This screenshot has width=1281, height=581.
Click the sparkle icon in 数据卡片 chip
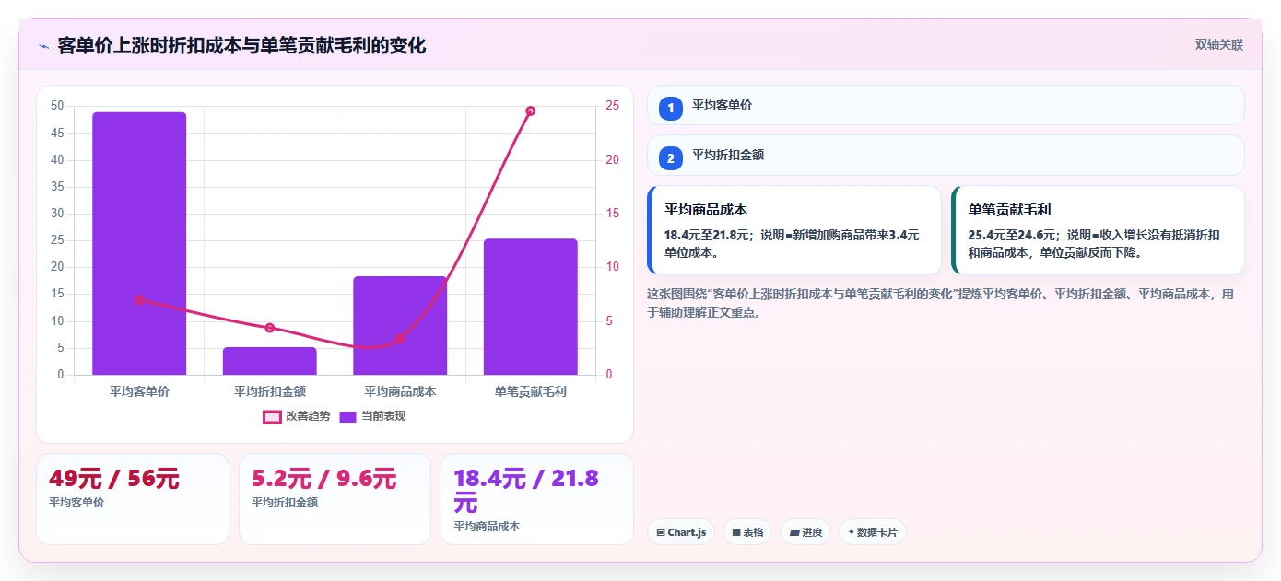pyautogui.click(x=852, y=532)
